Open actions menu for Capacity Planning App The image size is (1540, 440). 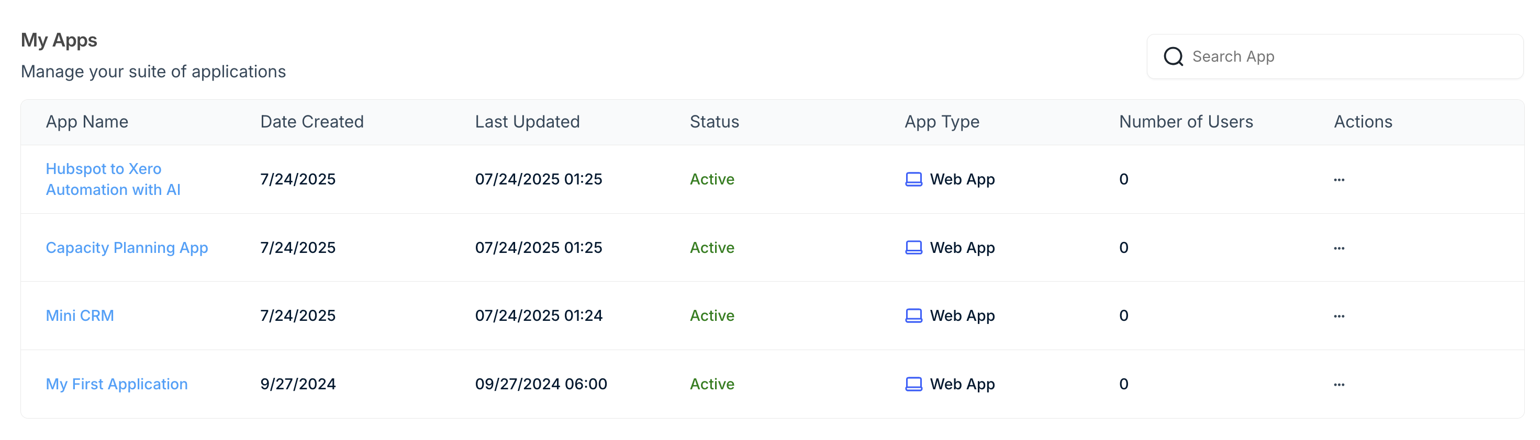click(1338, 248)
